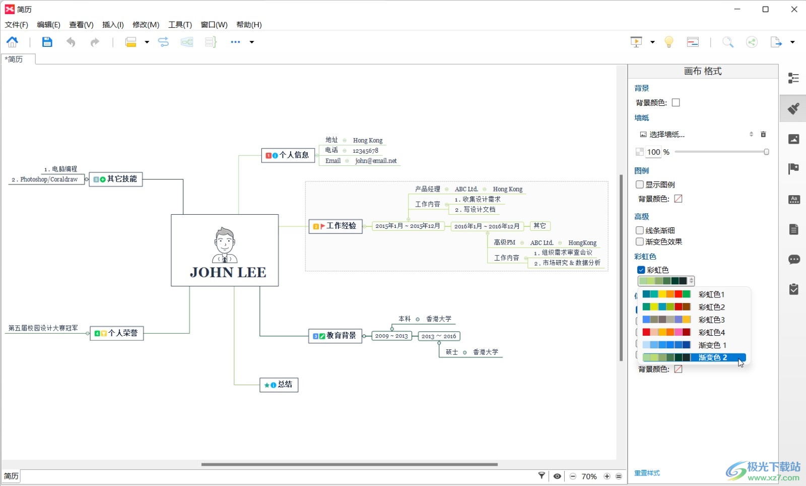Open the Outline panel in sidebar
806x486 pixels.
794,78
